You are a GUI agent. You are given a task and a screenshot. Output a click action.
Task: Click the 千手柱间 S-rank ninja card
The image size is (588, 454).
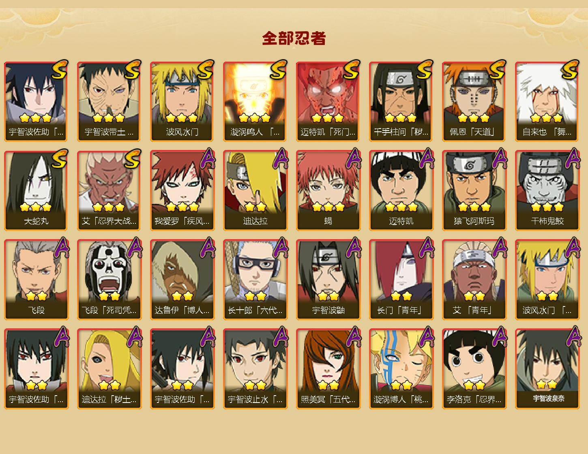401,101
